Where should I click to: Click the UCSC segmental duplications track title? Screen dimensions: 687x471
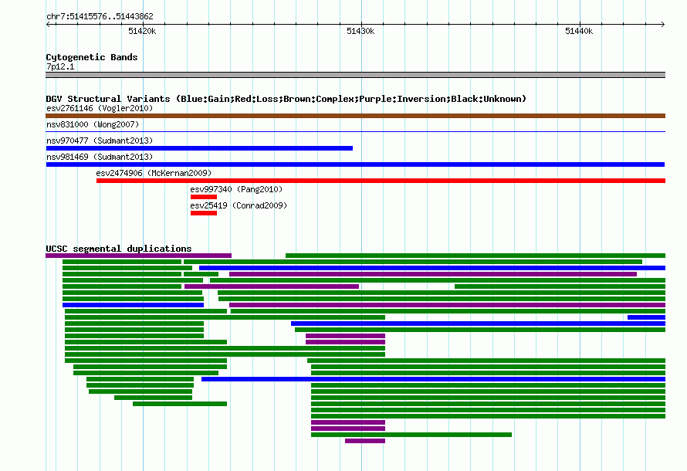[119, 249]
